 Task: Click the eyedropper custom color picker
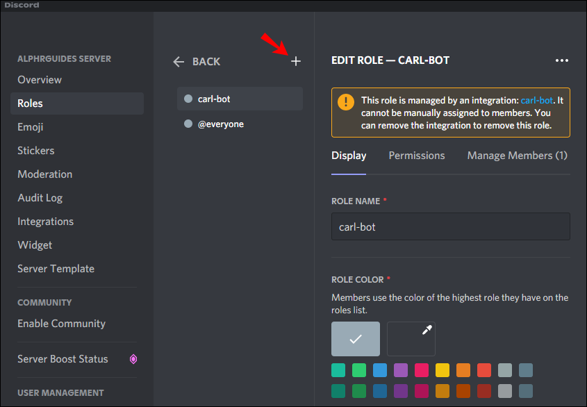pos(411,339)
